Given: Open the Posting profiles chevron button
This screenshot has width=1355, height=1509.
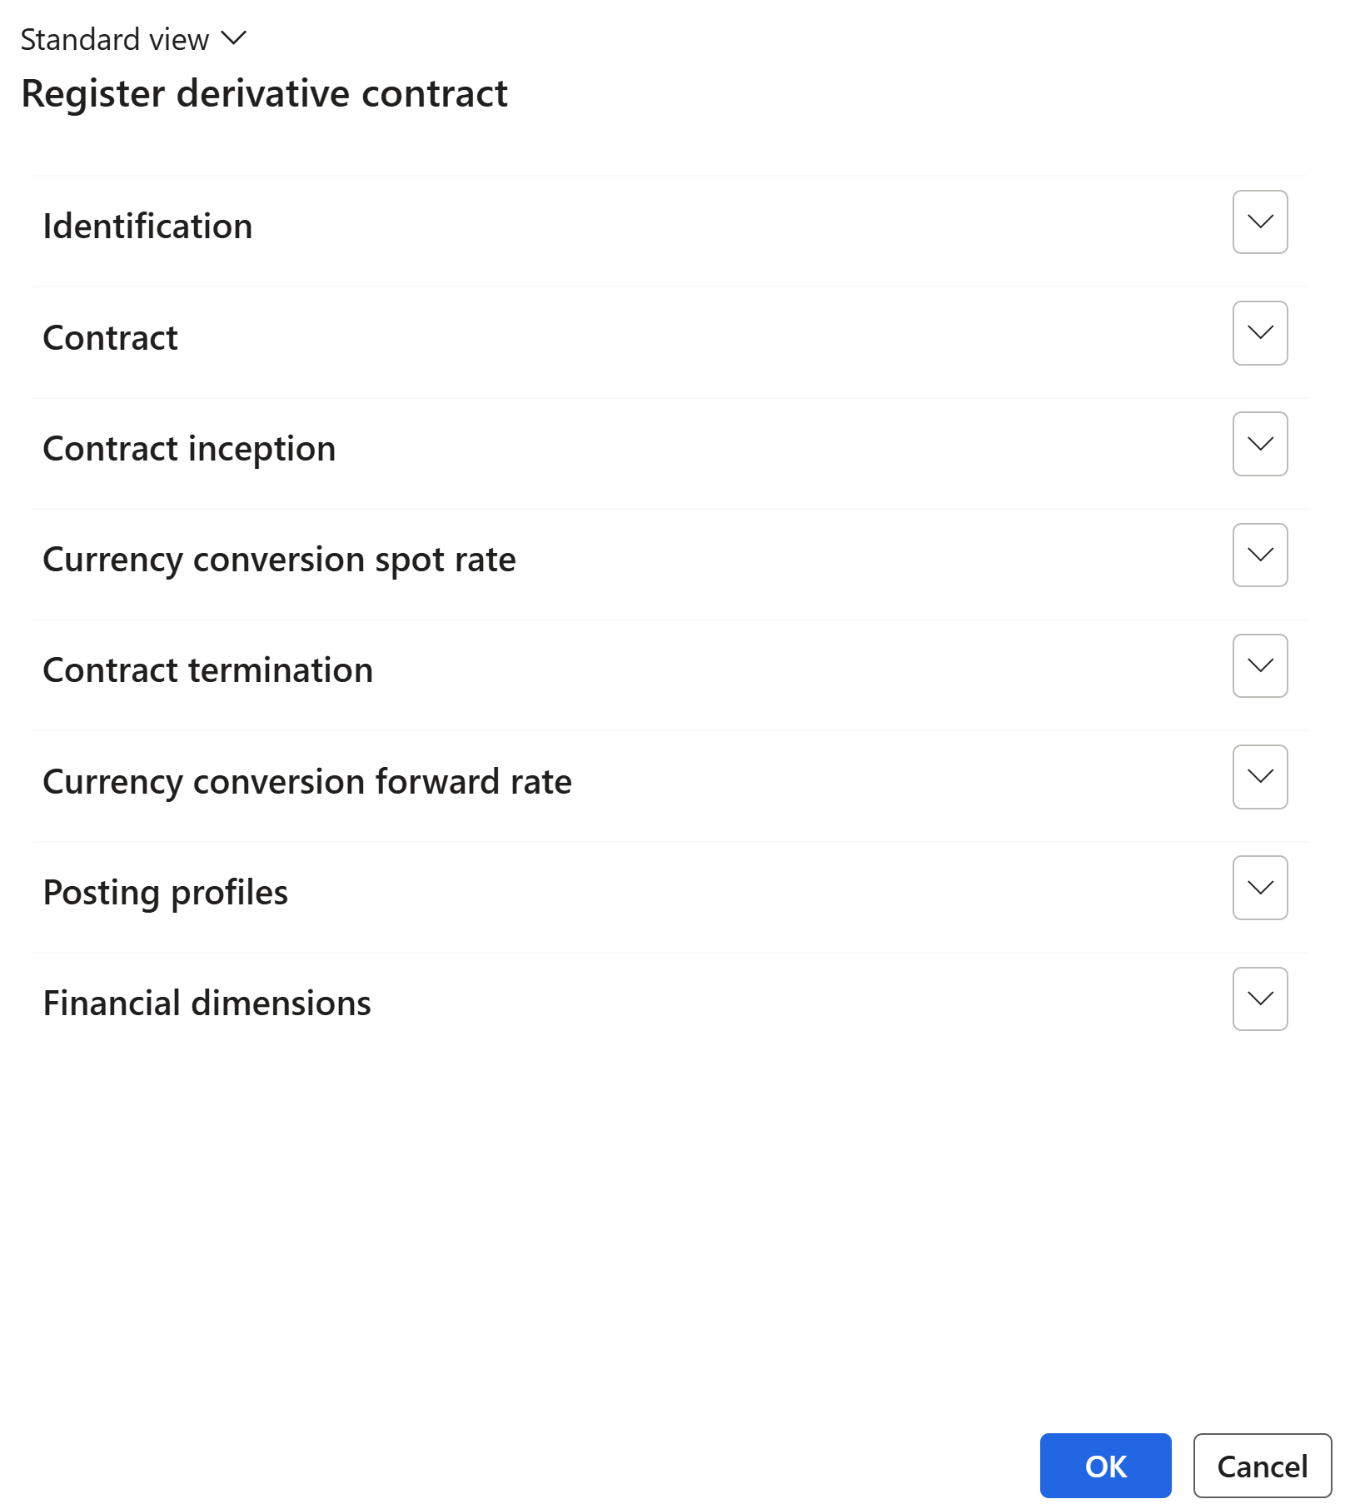Looking at the screenshot, I should tap(1259, 888).
